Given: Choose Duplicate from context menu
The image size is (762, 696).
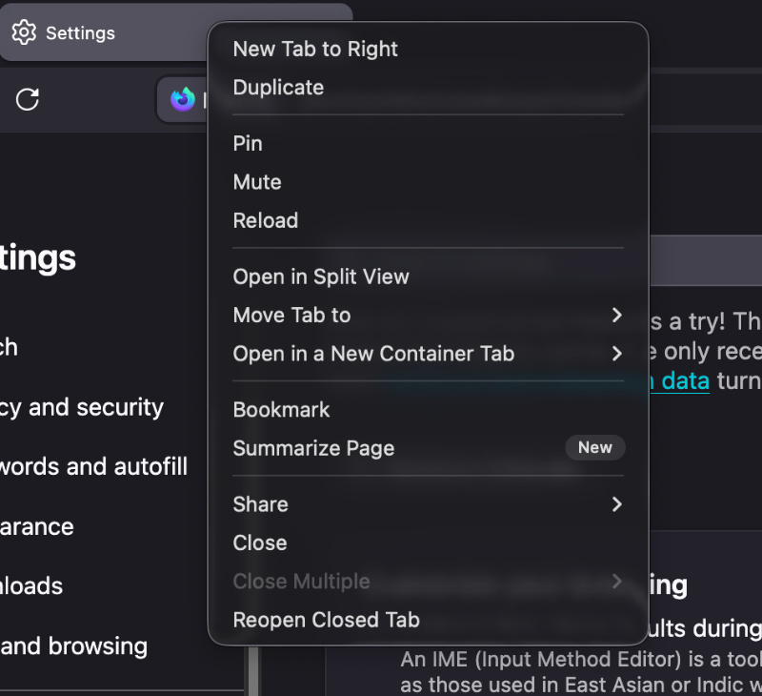Looking at the screenshot, I should tap(428, 88).
